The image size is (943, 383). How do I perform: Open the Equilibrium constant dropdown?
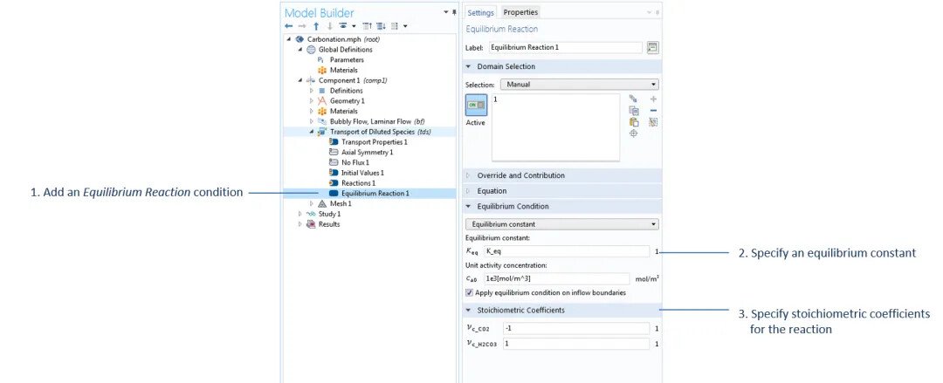pyautogui.click(x=561, y=224)
